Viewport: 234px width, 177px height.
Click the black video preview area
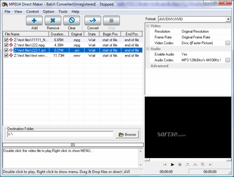click(188, 127)
